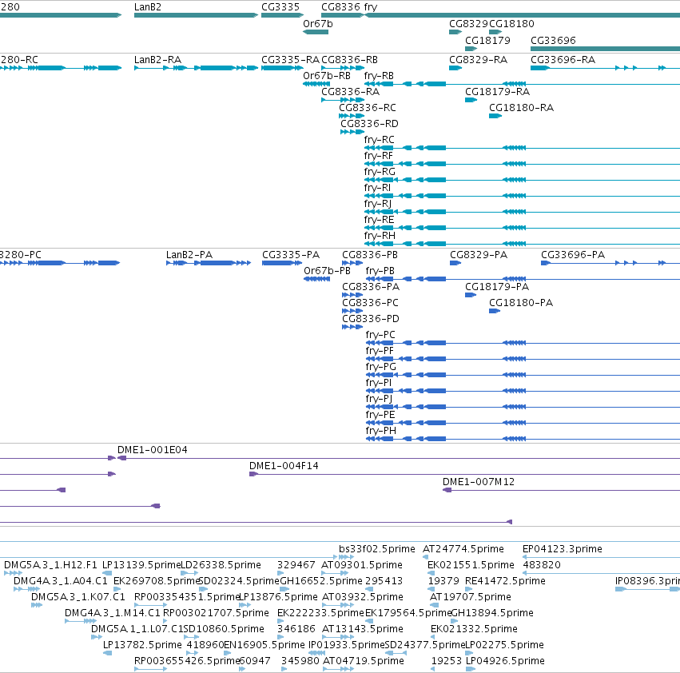Click the Or67b-RB transcript
680x673 pixels.
316,84
